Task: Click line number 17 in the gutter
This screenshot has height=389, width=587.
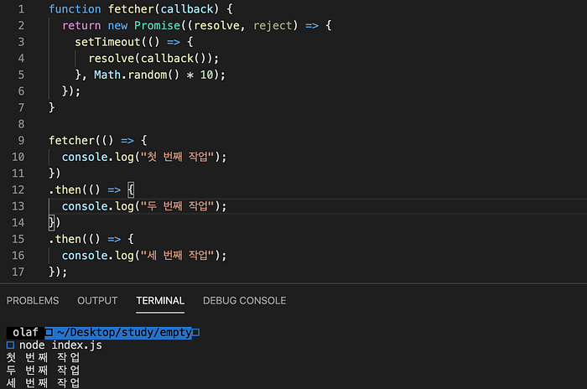Action: click(18, 272)
